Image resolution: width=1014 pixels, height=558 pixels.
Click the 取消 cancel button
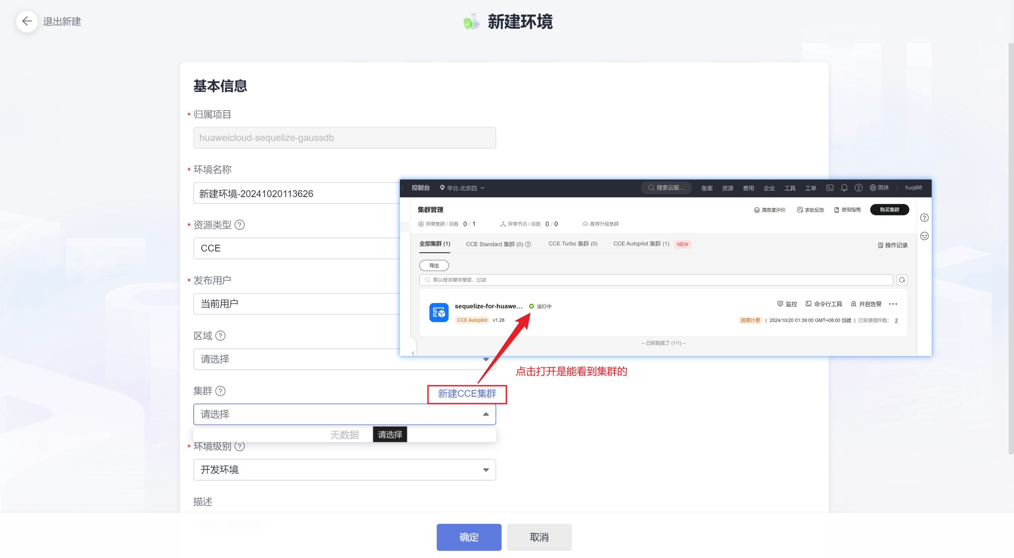tap(539, 537)
